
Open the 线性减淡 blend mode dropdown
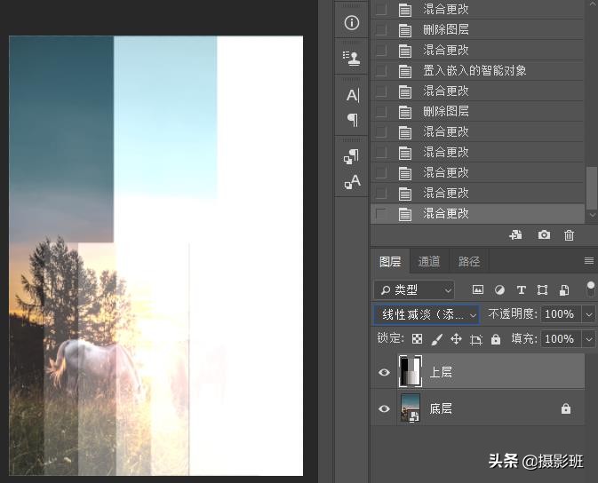click(426, 314)
